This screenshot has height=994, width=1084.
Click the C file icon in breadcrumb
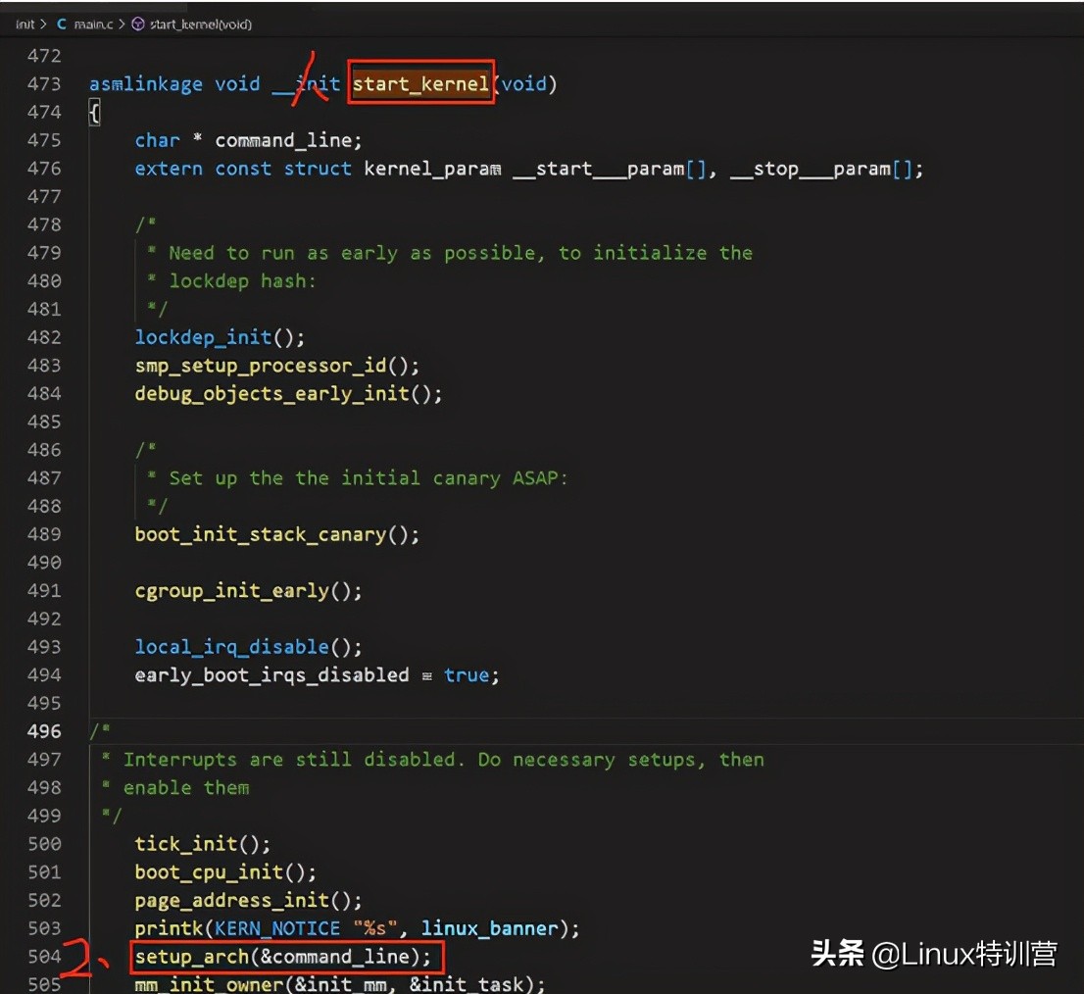click(62, 25)
